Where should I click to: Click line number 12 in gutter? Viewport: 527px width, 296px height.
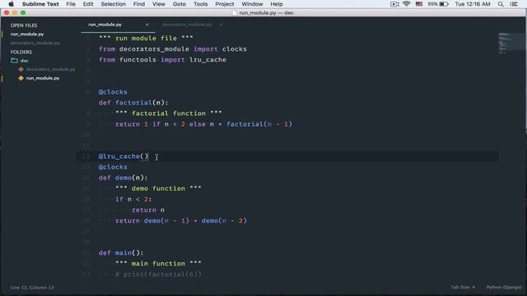click(86, 156)
